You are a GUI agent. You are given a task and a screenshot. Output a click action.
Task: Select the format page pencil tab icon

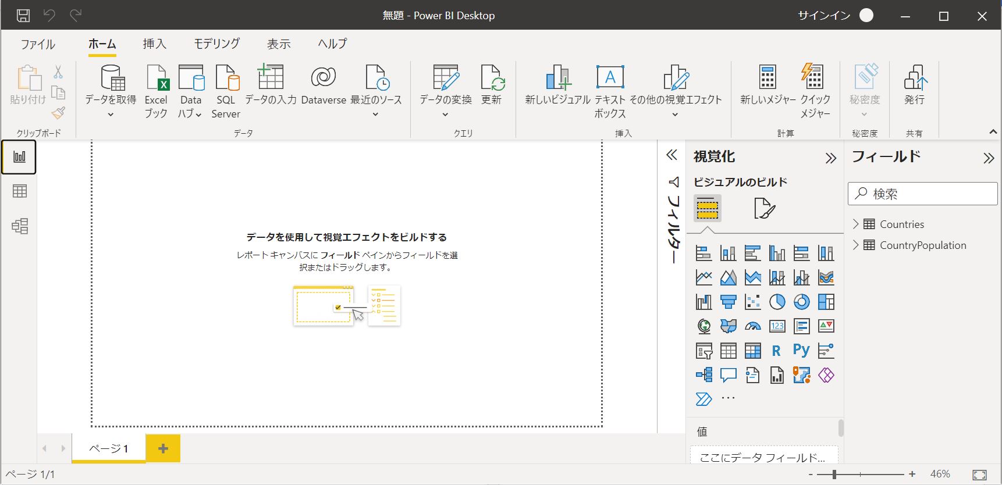point(764,208)
